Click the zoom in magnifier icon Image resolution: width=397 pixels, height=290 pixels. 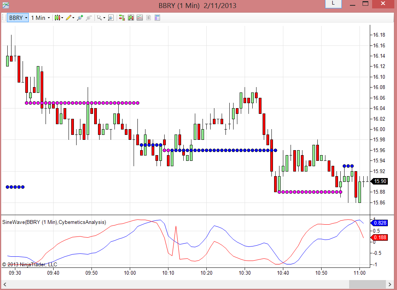coord(80,18)
